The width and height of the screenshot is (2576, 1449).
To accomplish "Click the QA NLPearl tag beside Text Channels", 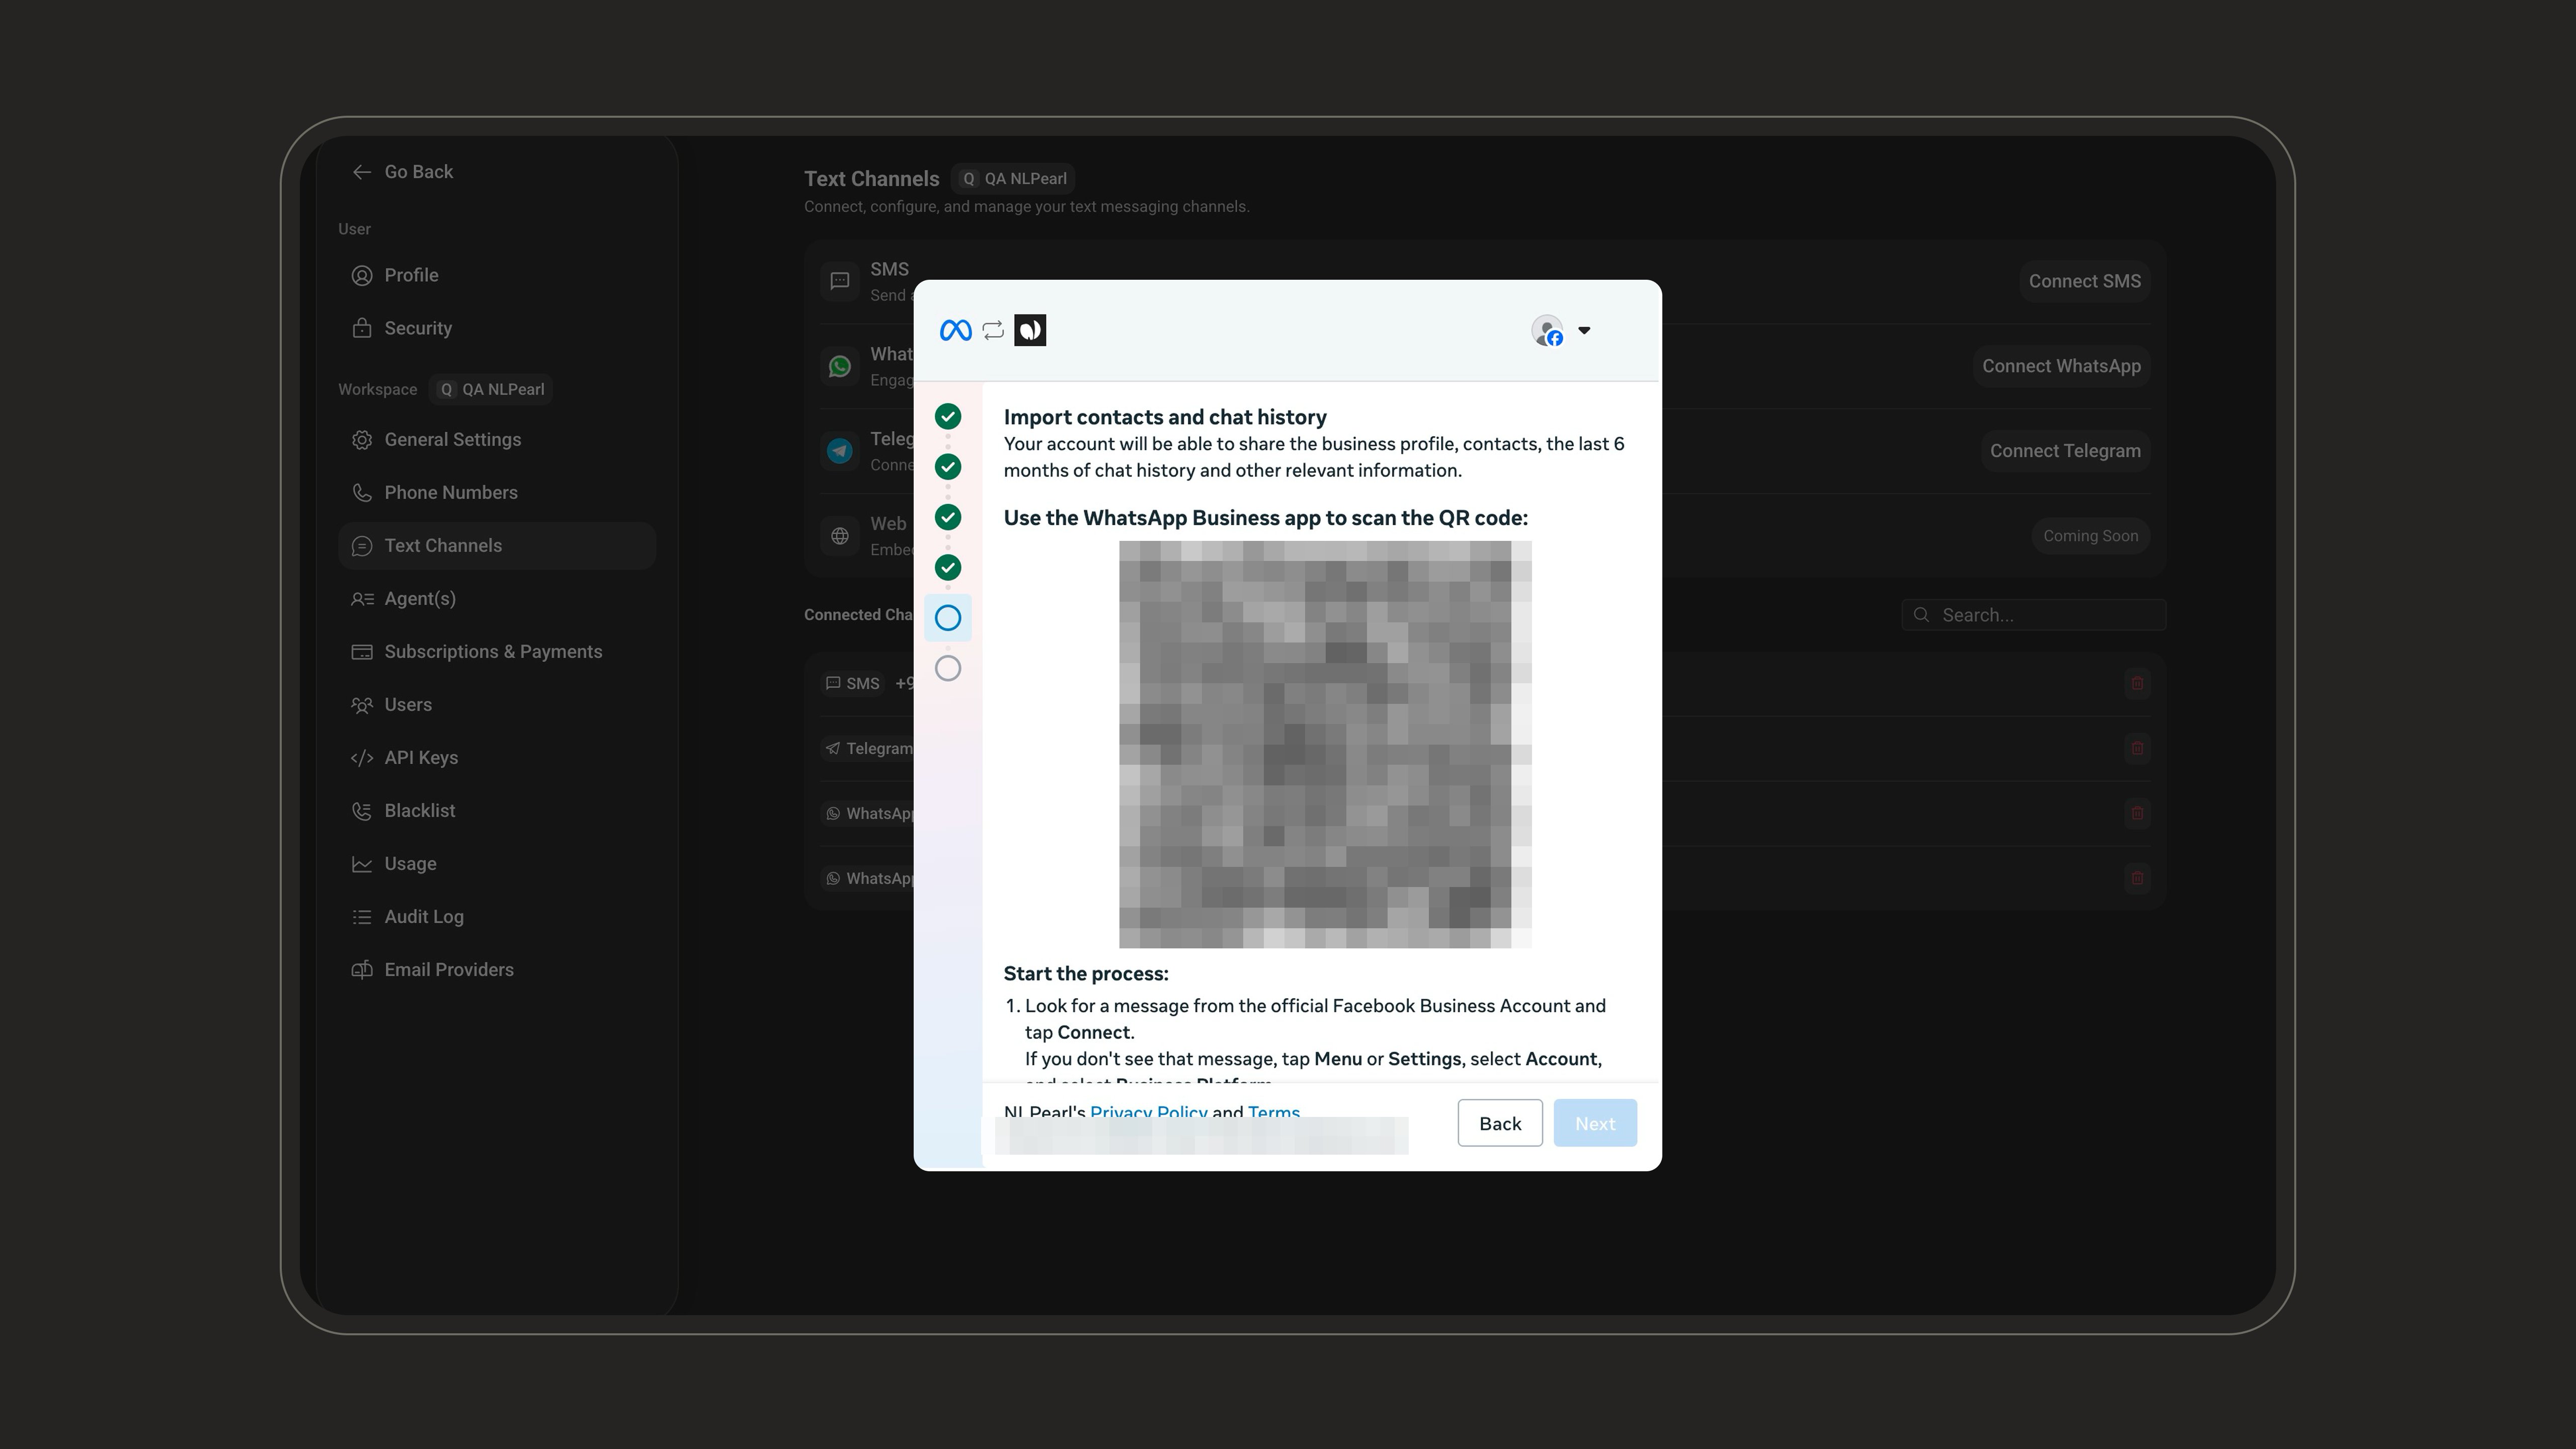I will click(x=1012, y=178).
